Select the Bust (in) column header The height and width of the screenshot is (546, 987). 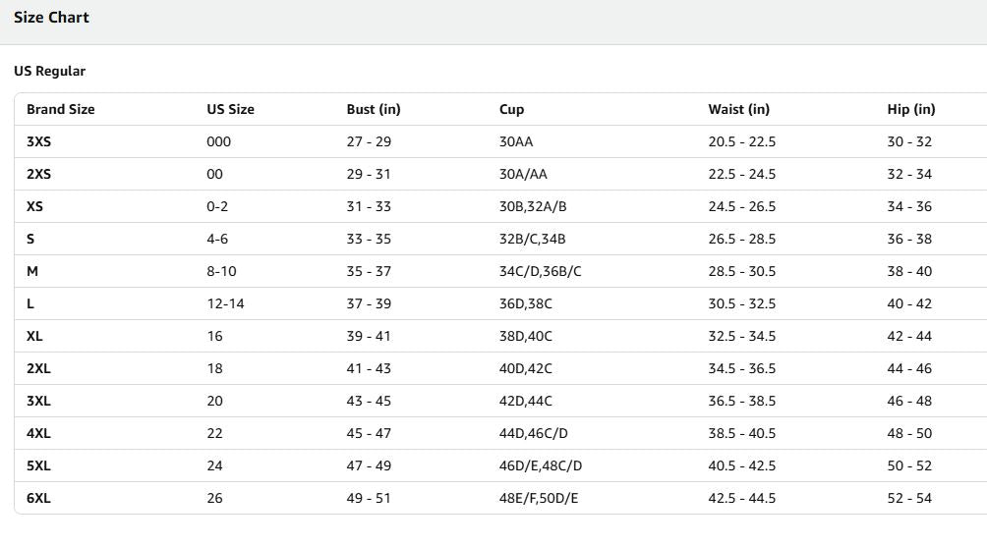point(374,109)
